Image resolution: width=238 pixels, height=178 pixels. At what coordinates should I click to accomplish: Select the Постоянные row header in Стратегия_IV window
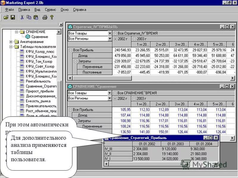(95, 72)
